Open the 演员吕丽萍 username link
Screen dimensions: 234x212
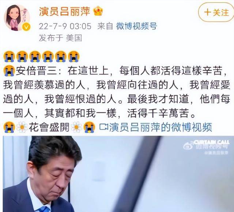(x=65, y=11)
